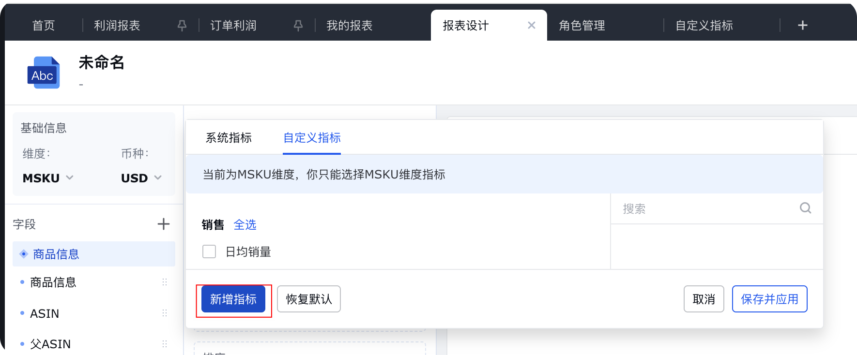Open the MSKU dimension dropdown
857x355 pixels.
48,178
